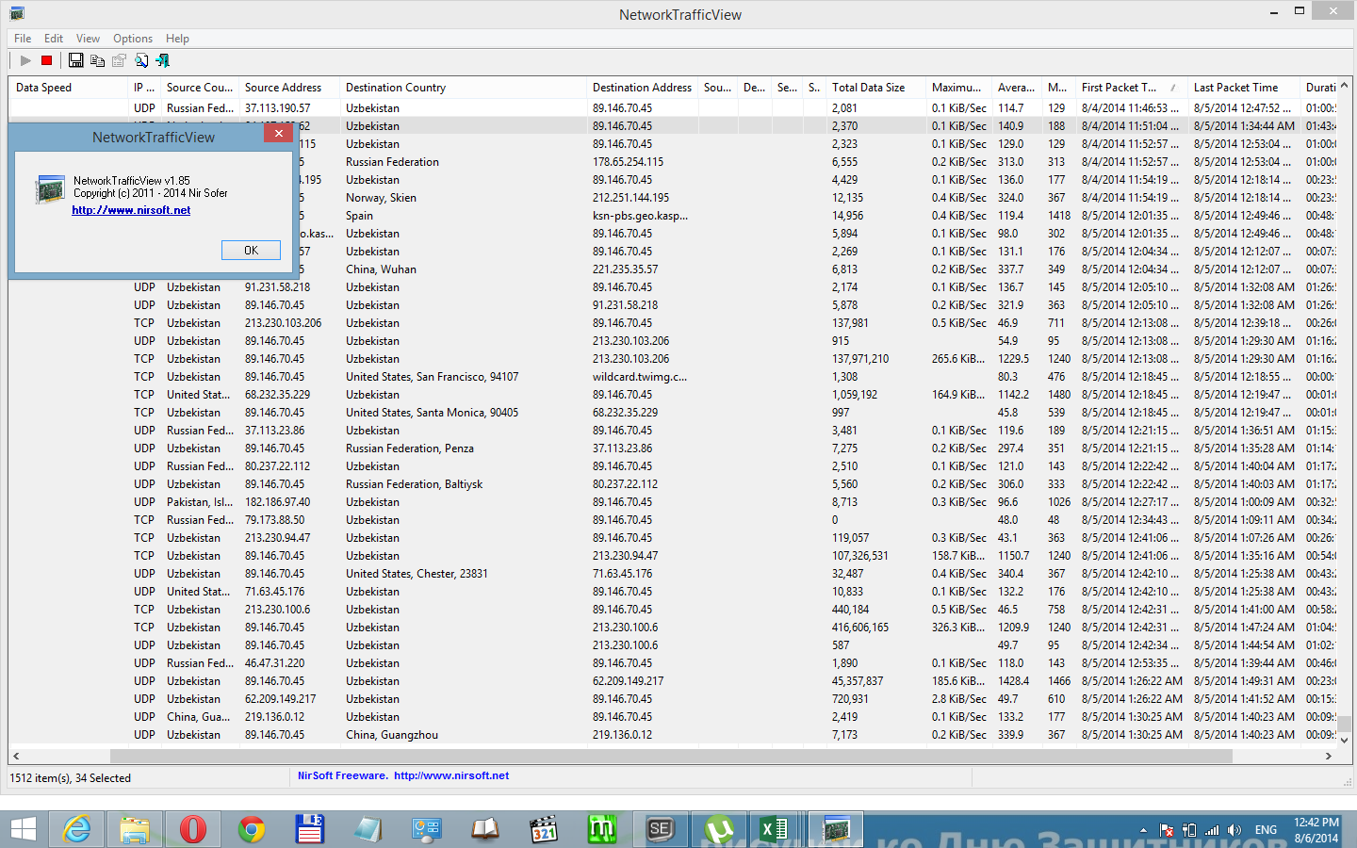The height and width of the screenshot is (848, 1357).
Task: Click the red Stop Capture icon
Action: click(47, 60)
